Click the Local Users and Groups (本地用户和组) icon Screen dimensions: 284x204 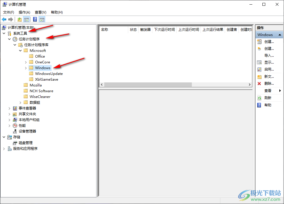pos(15,120)
